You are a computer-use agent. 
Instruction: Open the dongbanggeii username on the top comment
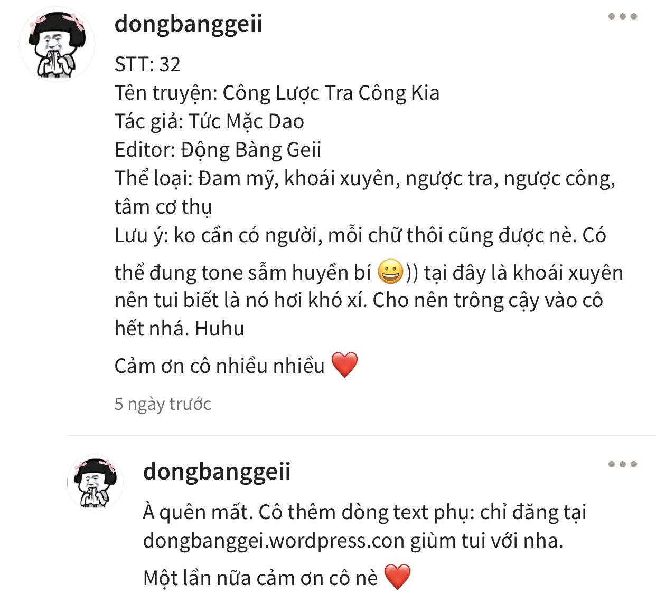pyautogui.click(x=188, y=24)
